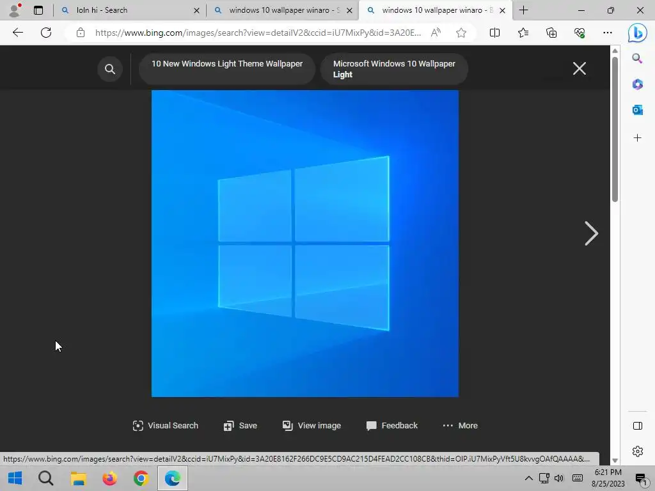The image size is (655, 491).
Task: Click the scrollbar down arrow
Action: click(x=615, y=460)
